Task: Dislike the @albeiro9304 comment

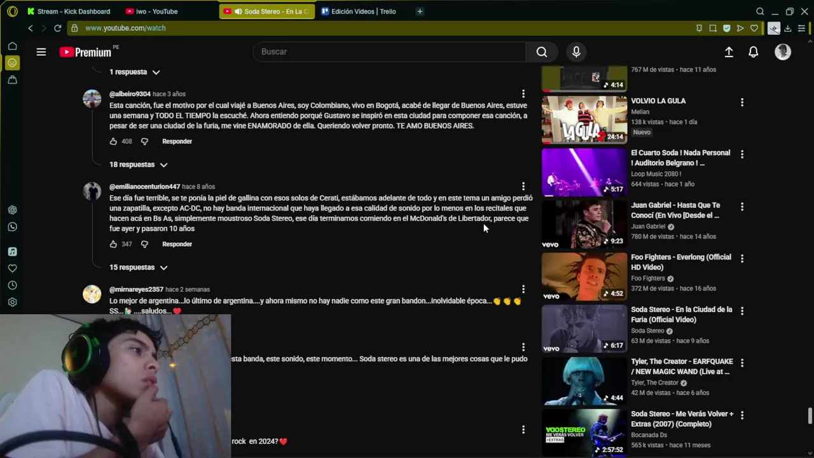Action: click(144, 141)
